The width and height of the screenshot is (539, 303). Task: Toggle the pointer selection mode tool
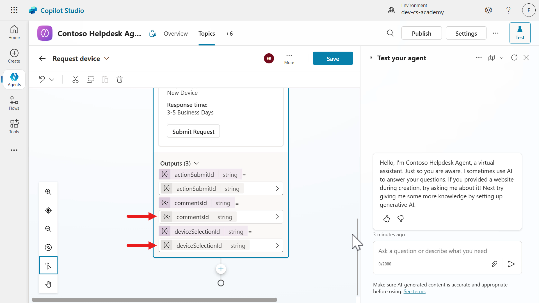click(x=48, y=265)
